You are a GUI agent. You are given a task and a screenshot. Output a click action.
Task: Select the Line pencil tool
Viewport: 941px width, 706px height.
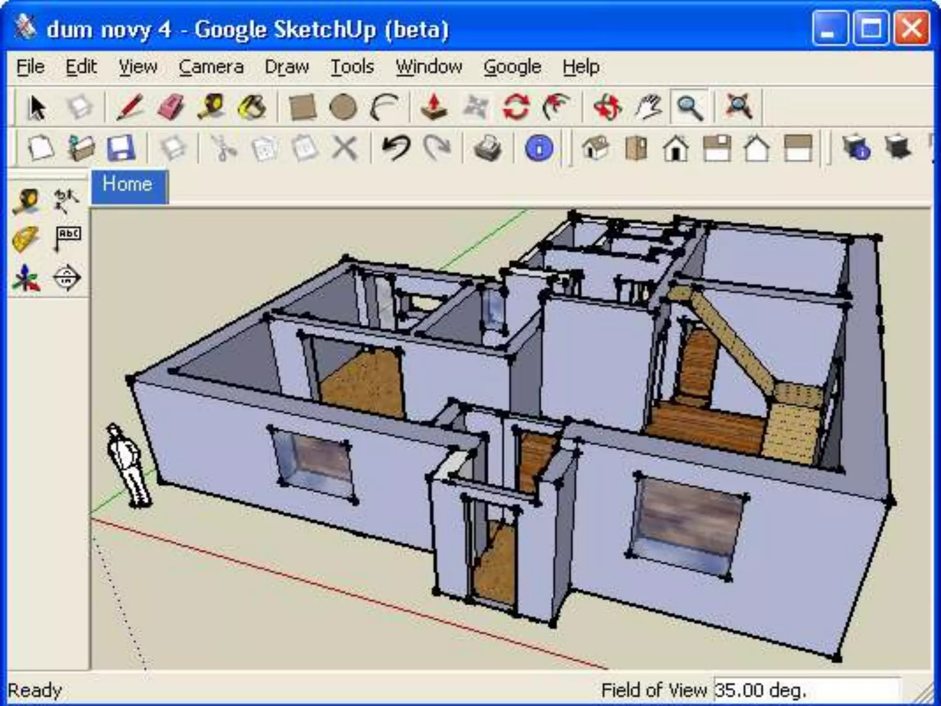(x=130, y=108)
